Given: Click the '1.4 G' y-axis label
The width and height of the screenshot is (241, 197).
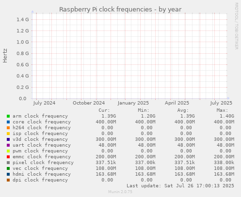Looking at the screenshot, I should tap(23, 20).
